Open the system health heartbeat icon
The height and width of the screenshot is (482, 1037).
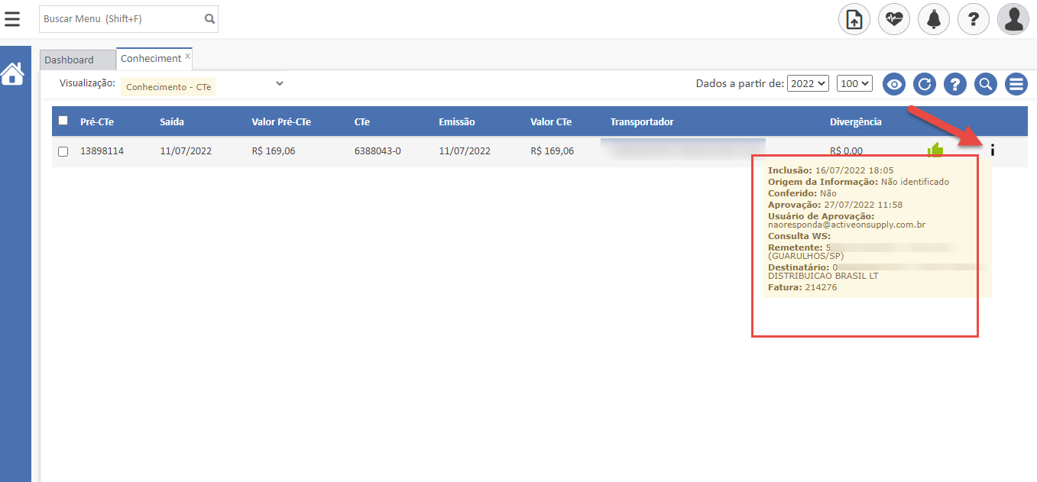[893, 20]
